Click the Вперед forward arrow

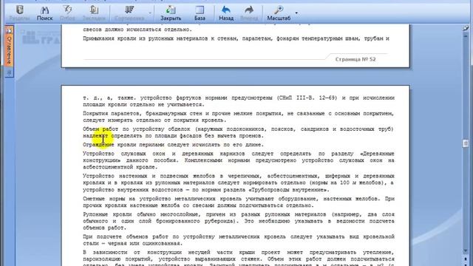coord(249,10)
